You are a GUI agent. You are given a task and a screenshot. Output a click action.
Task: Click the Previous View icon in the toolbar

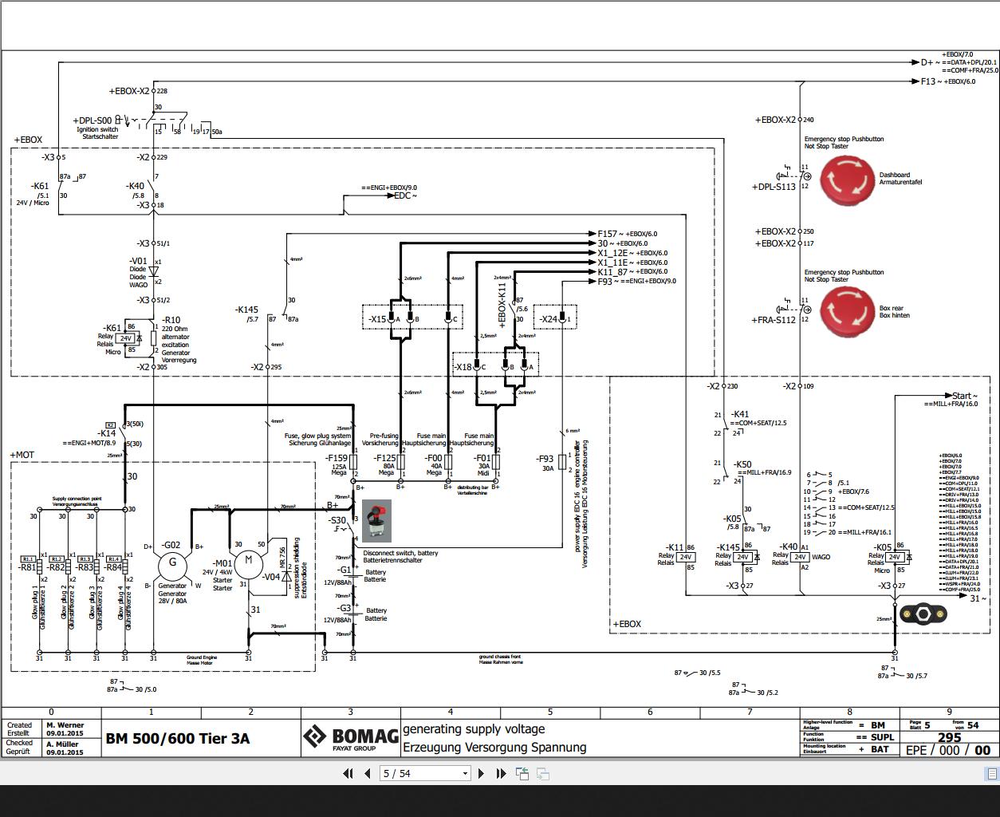click(522, 773)
